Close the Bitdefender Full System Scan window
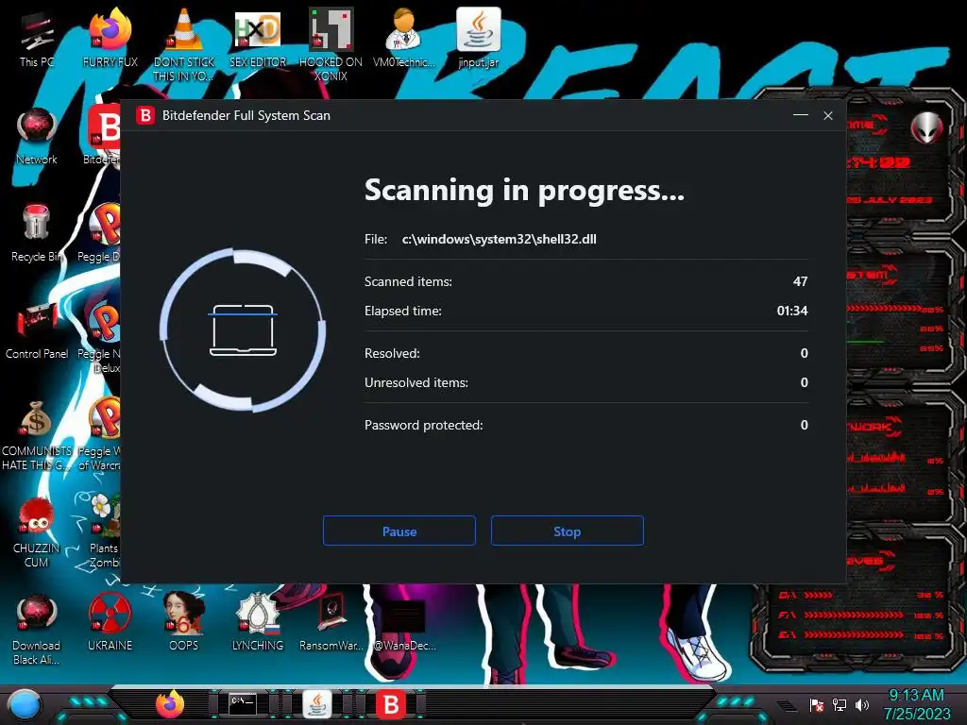The height and width of the screenshot is (725, 967). click(x=827, y=115)
